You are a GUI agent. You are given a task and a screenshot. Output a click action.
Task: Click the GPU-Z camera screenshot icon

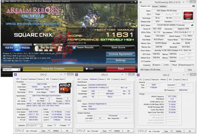point(193,6)
